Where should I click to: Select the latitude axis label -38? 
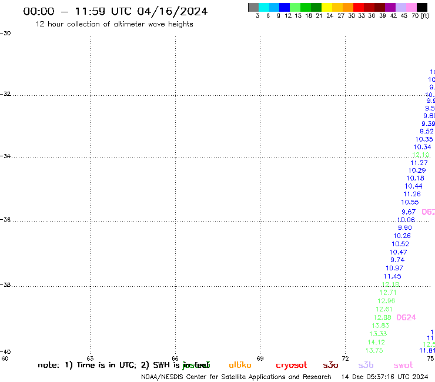(5, 285)
